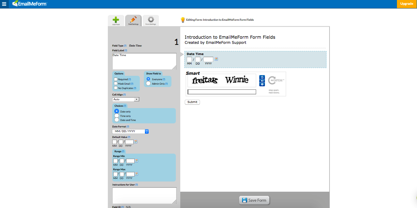The width and height of the screenshot is (417, 208).
Task: Open help for Choices
Action: (x=125, y=106)
